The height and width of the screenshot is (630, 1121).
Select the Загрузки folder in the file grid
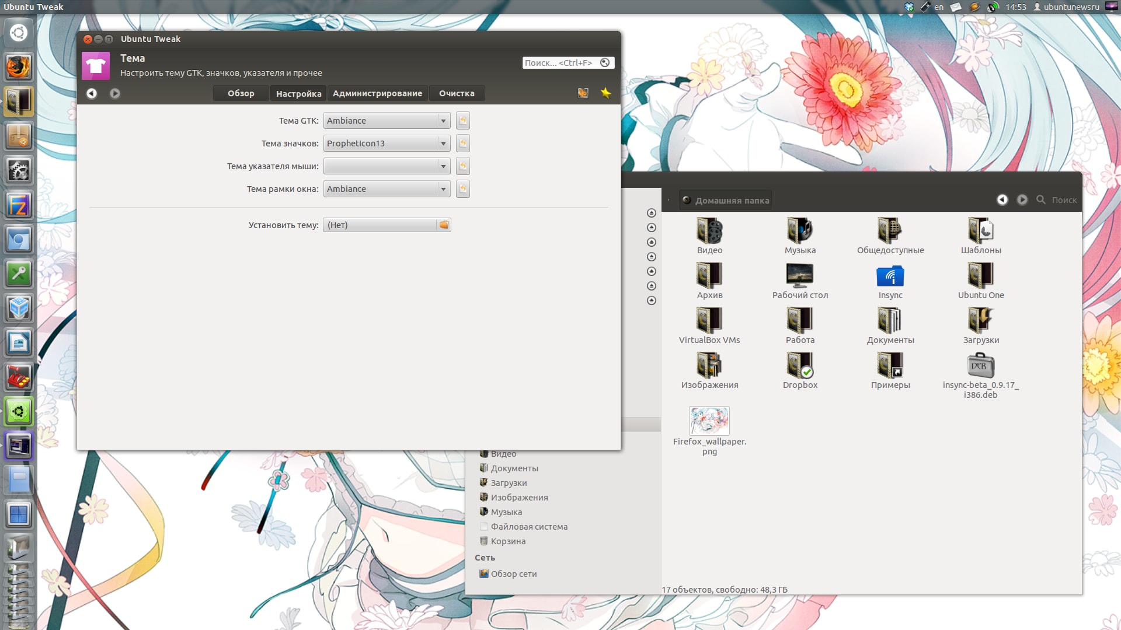(981, 325)
